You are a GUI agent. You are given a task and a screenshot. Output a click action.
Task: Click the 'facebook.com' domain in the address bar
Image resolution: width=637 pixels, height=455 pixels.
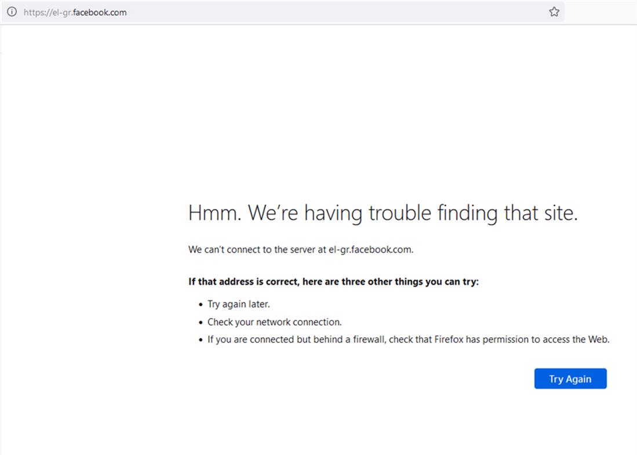tap(100, 12)
